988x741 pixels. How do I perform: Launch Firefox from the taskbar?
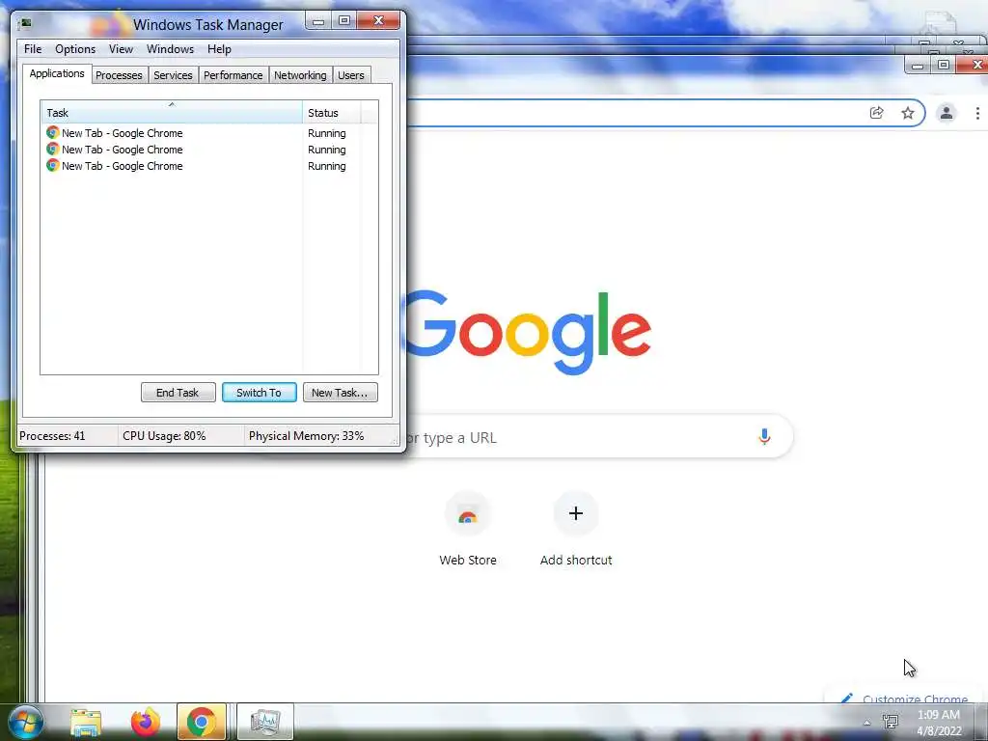coord(145,722)
